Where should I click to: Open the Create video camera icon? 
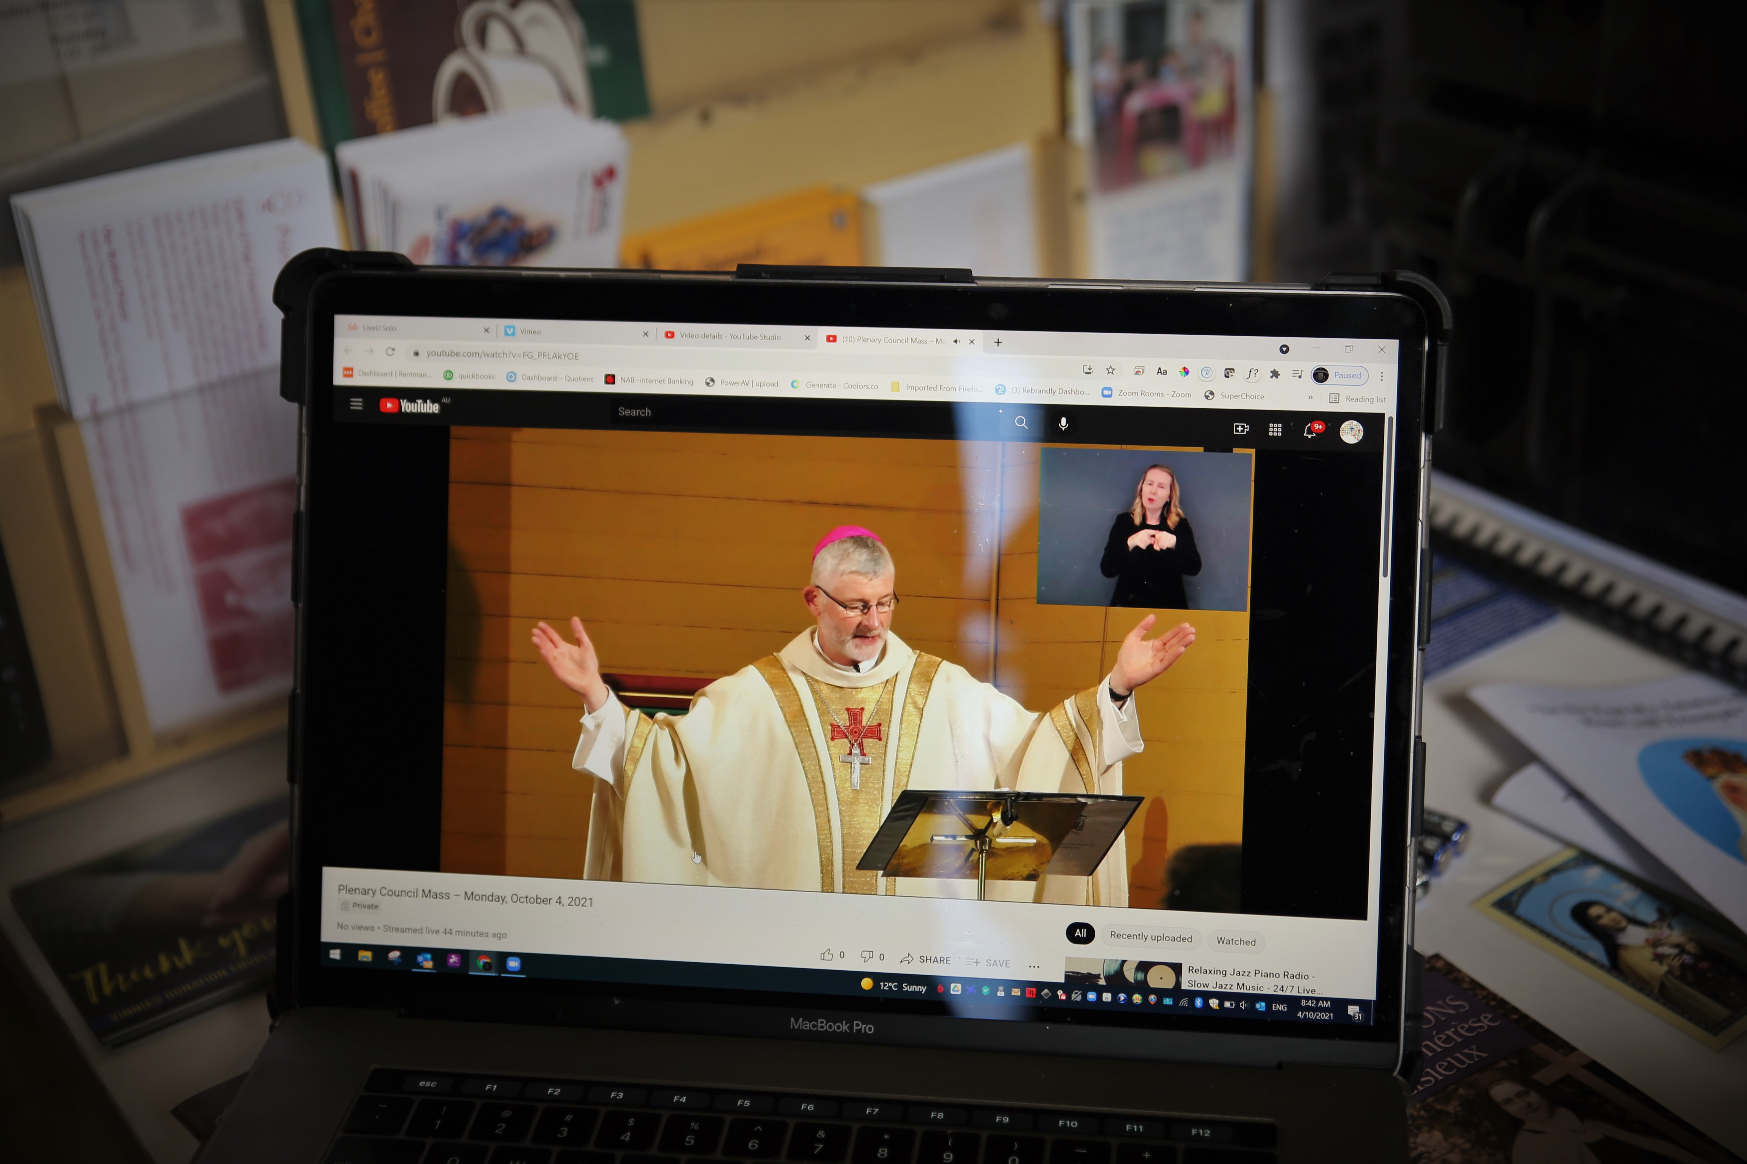pos(1241,428)
